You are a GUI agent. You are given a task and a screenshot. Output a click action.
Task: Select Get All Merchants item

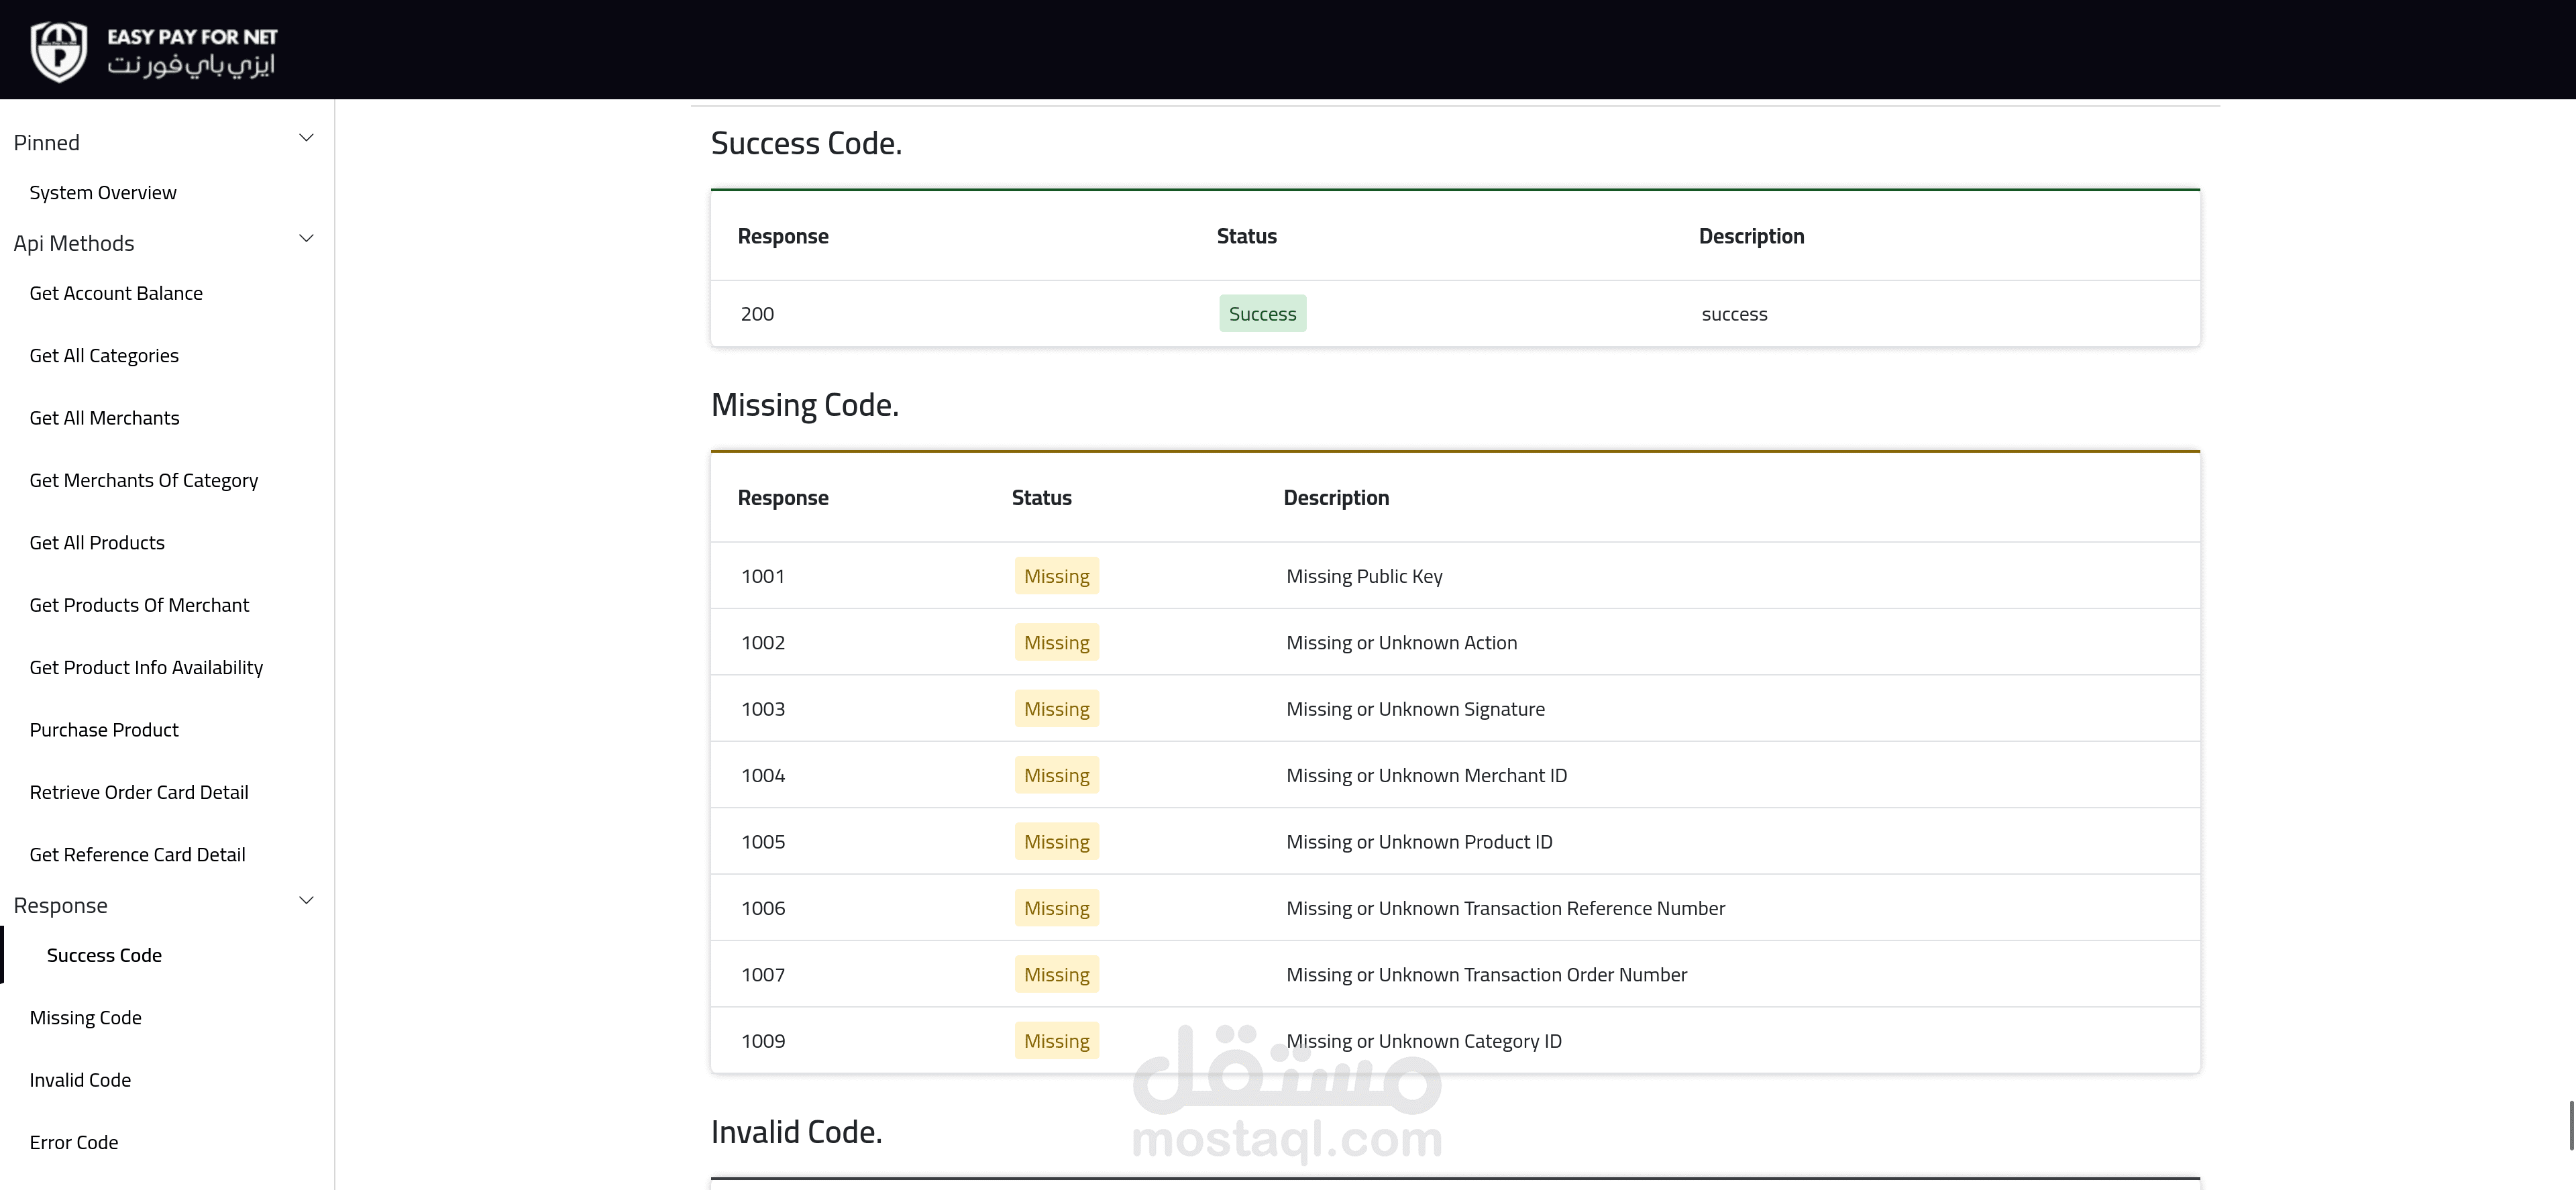(x=104, y=418)
